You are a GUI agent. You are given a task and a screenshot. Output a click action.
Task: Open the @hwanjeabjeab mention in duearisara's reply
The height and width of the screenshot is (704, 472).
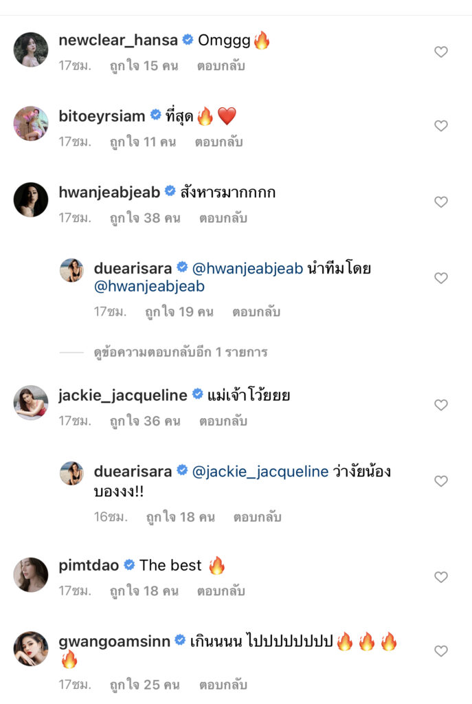point(249,269)
